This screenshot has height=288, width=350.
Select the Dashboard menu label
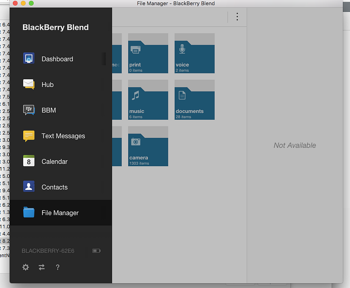(57, 59)
